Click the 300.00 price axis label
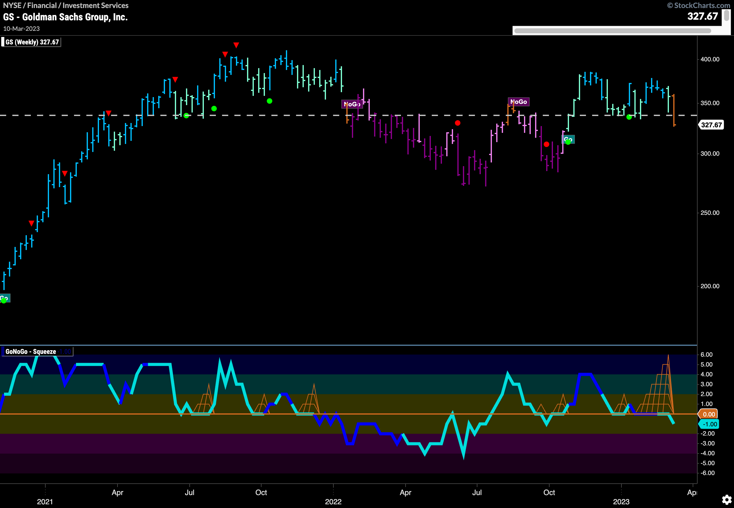Image resolution: width=734 pixels, height=508 pixels. 710,154
